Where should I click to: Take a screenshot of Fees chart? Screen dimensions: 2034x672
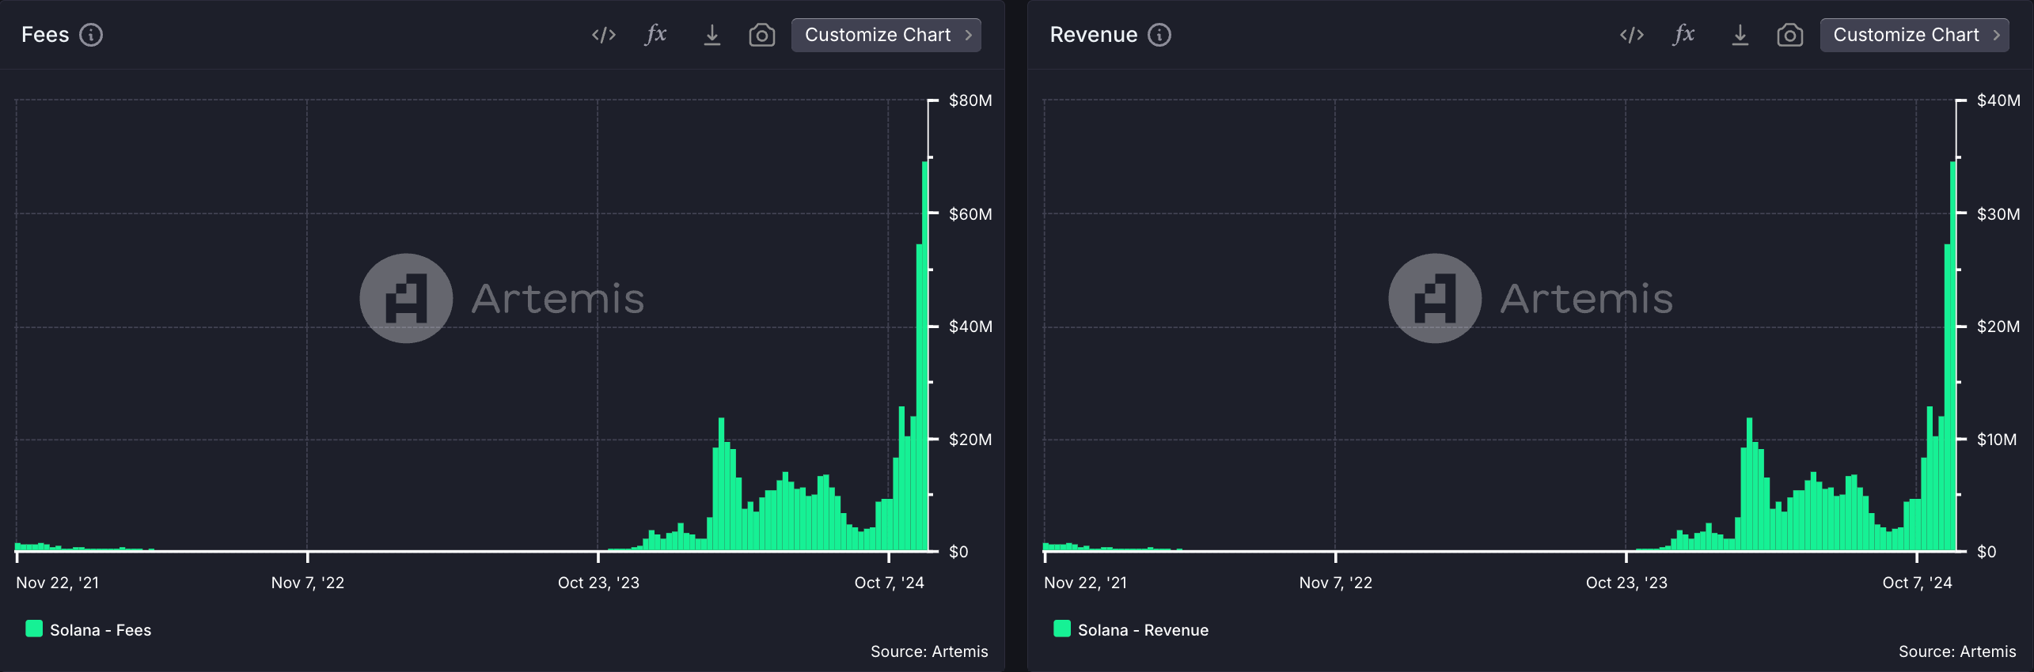[762, 35]
